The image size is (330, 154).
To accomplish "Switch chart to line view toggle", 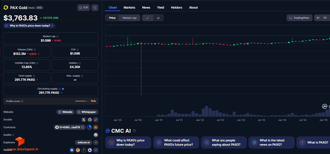I will [148, 18].
